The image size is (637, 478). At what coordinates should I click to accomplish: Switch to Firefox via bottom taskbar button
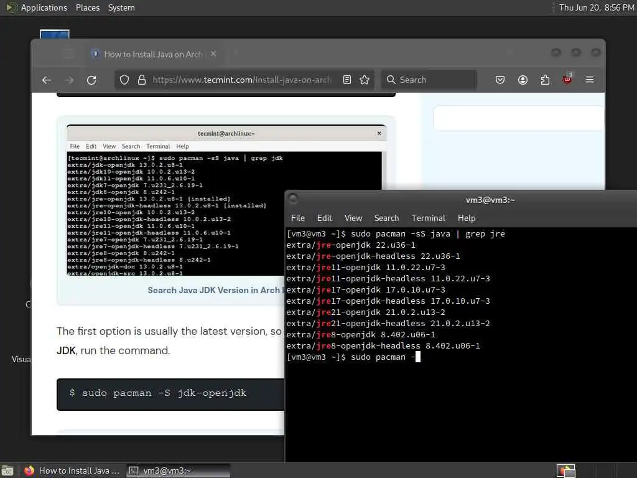(72, 471)
